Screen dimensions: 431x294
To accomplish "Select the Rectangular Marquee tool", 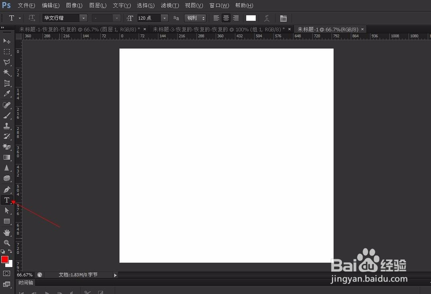I will click(7, 52).
